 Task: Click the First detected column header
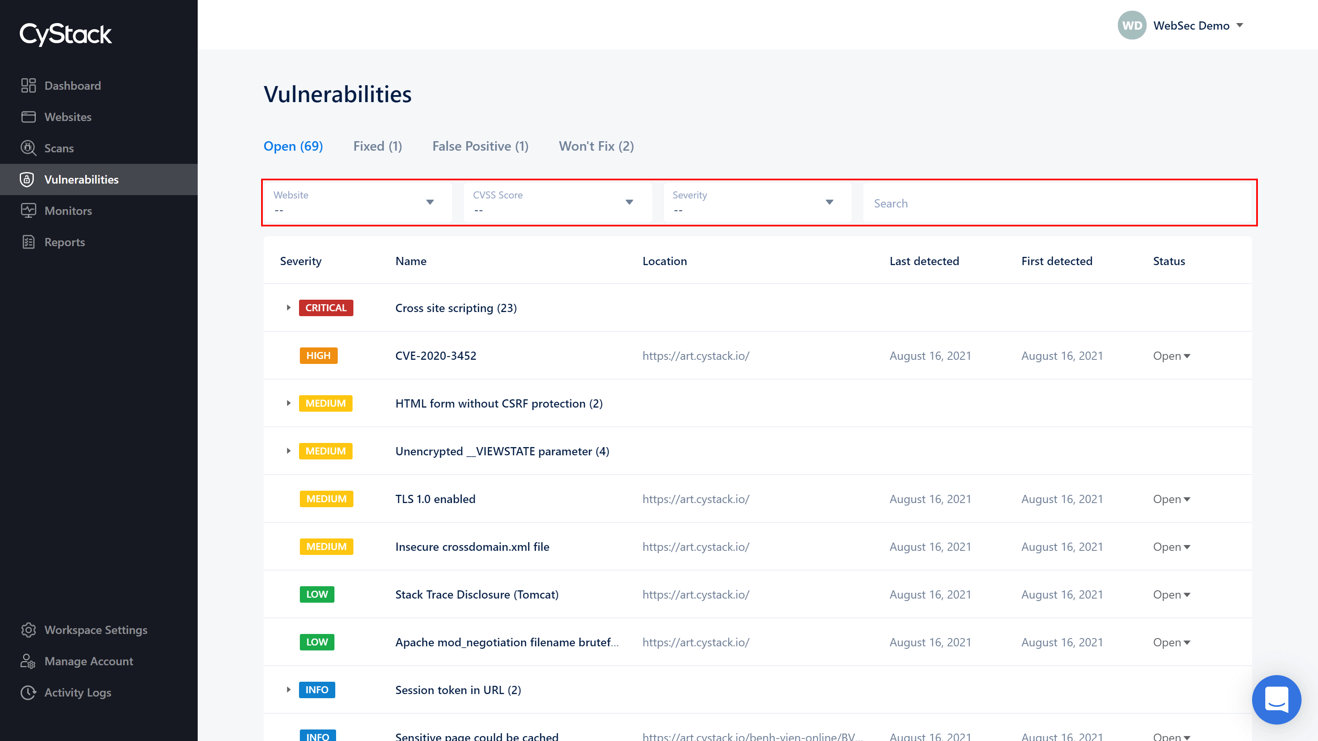tap(1056, 261)
